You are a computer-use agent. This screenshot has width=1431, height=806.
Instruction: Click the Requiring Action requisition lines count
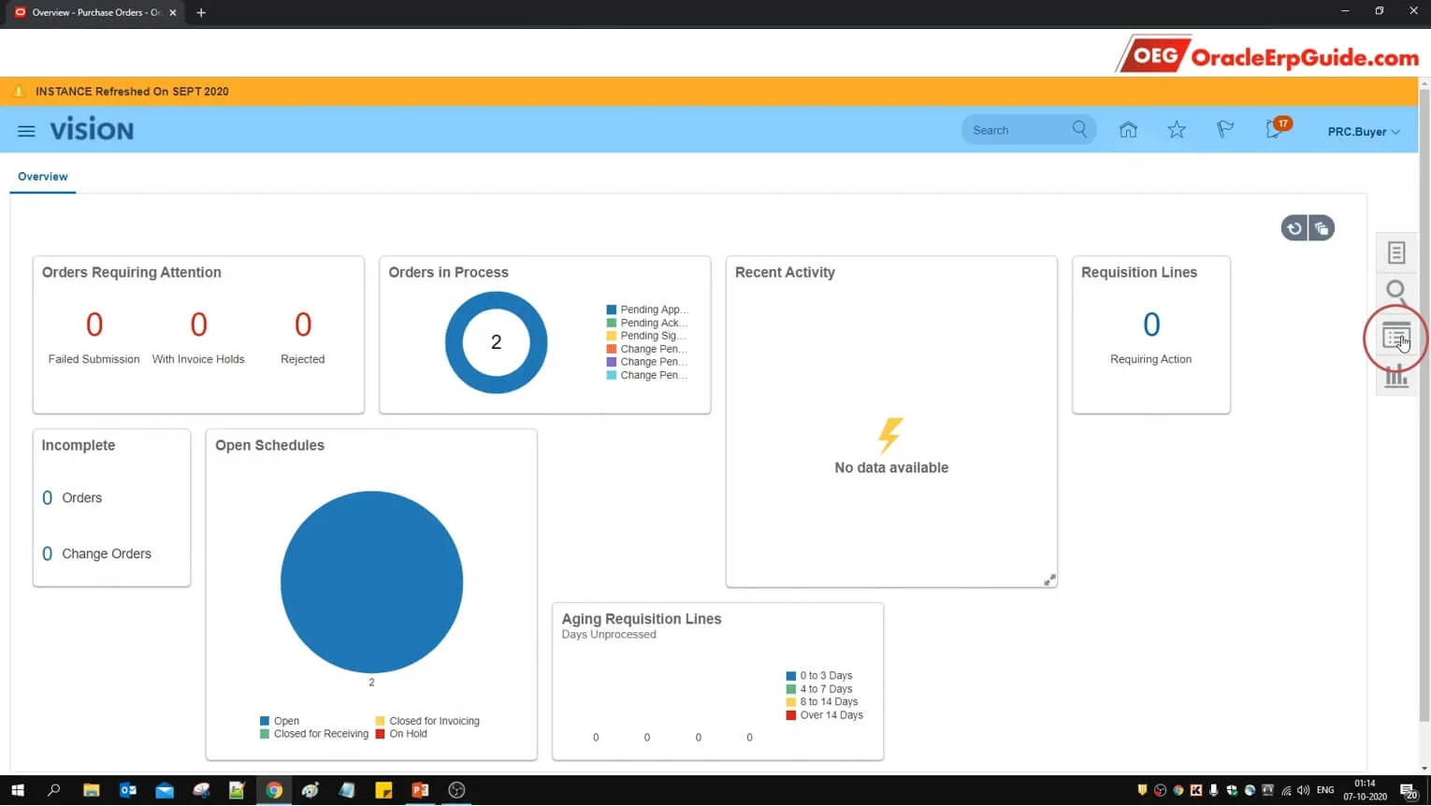click(1151, 324)
